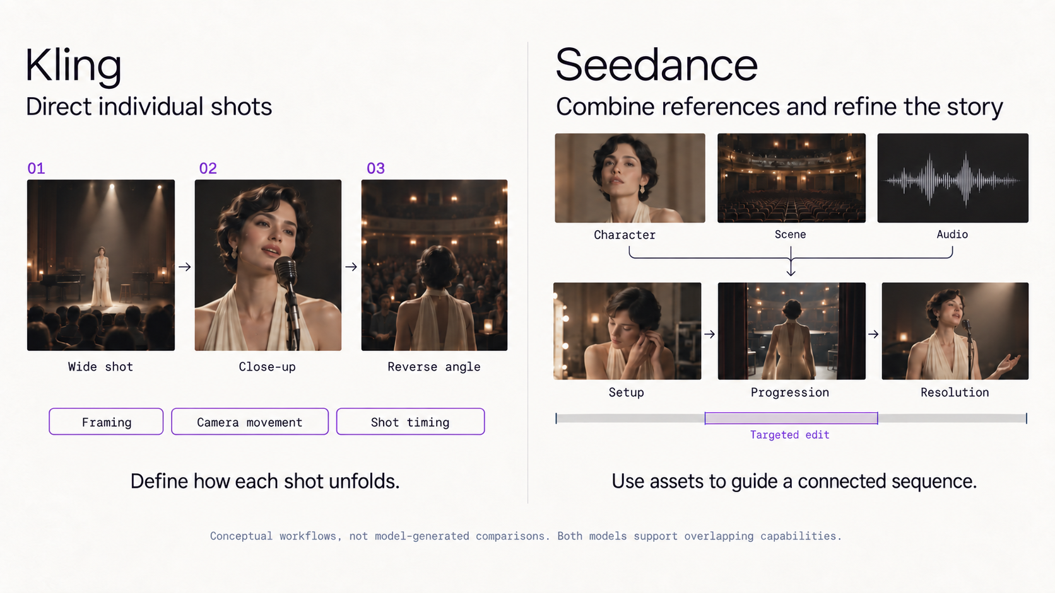Click 'Use assets to guide a connected sequence.'
1055x593 pixels.
tap(794, 481)
